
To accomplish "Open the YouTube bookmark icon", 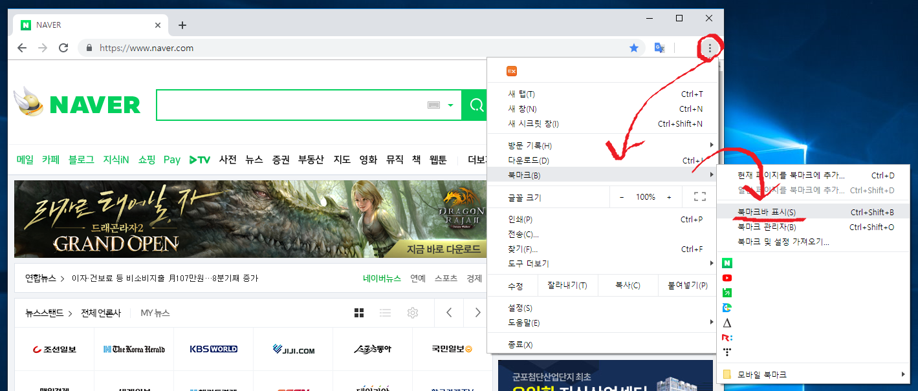I will click(727, 278).
